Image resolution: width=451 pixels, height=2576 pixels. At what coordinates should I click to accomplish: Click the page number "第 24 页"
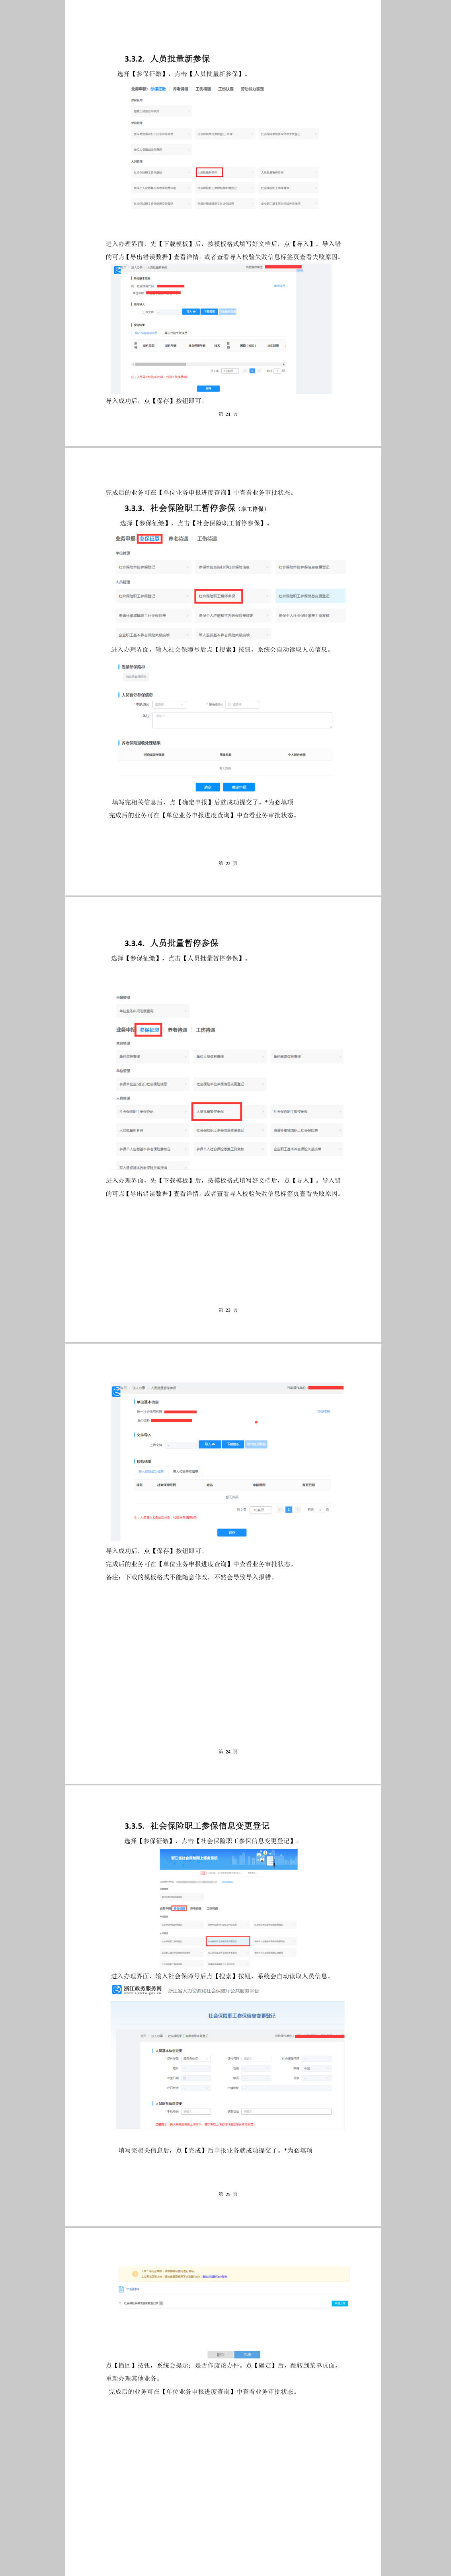click(x=228, y=1752)
